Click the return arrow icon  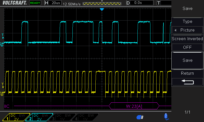(187, 82)
